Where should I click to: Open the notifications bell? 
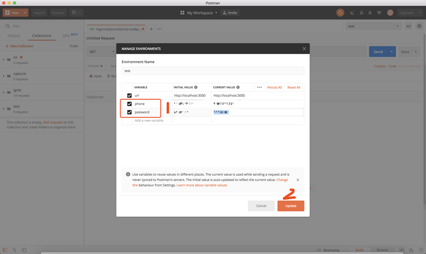point(370,13)
